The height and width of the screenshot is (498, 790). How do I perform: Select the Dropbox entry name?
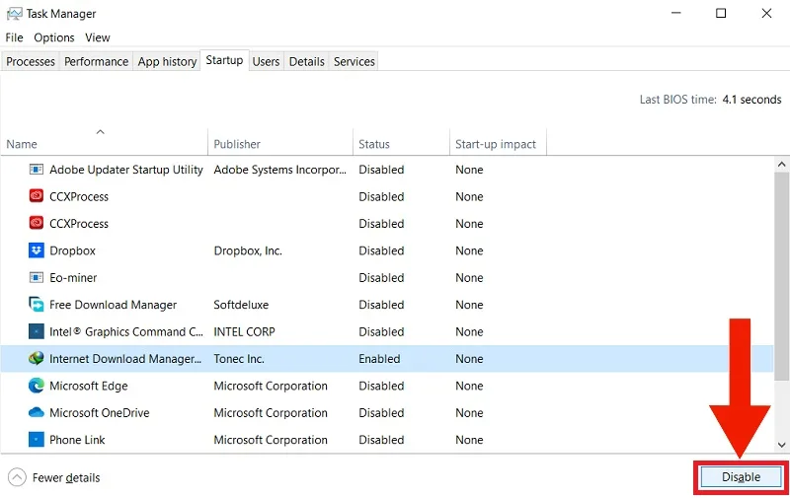tap(72, 250)
